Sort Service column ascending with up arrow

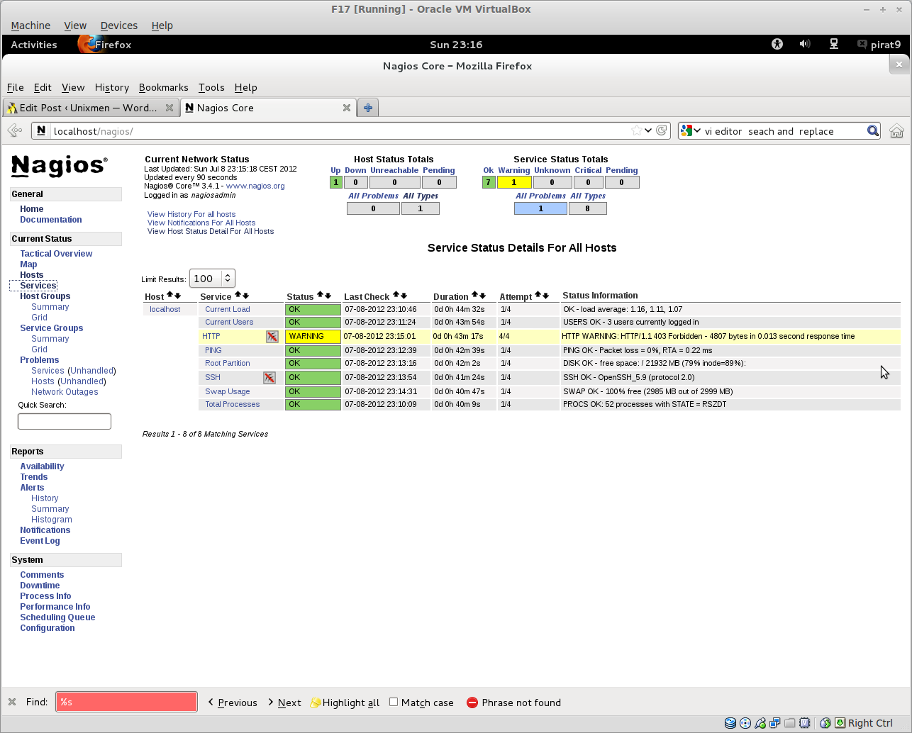tap(238, 295)
